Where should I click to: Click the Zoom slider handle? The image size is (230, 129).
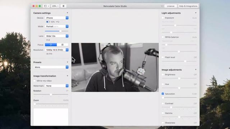35,104
